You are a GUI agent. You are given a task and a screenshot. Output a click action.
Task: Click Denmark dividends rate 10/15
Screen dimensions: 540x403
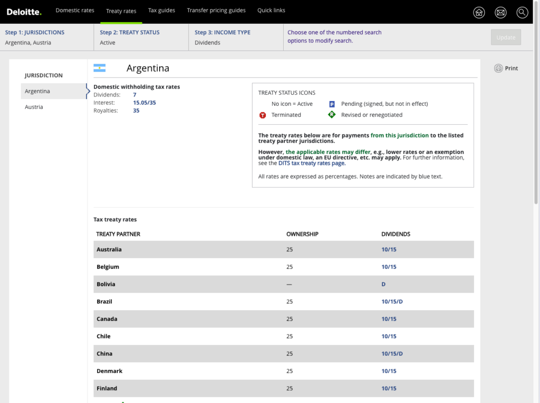tap(389, 371)
